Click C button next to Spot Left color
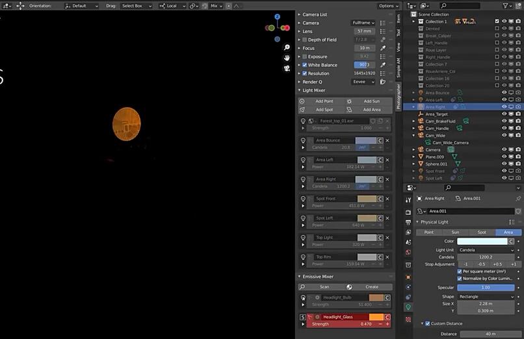The height and width of the screenshot is (339, 524). pos(380,218)
